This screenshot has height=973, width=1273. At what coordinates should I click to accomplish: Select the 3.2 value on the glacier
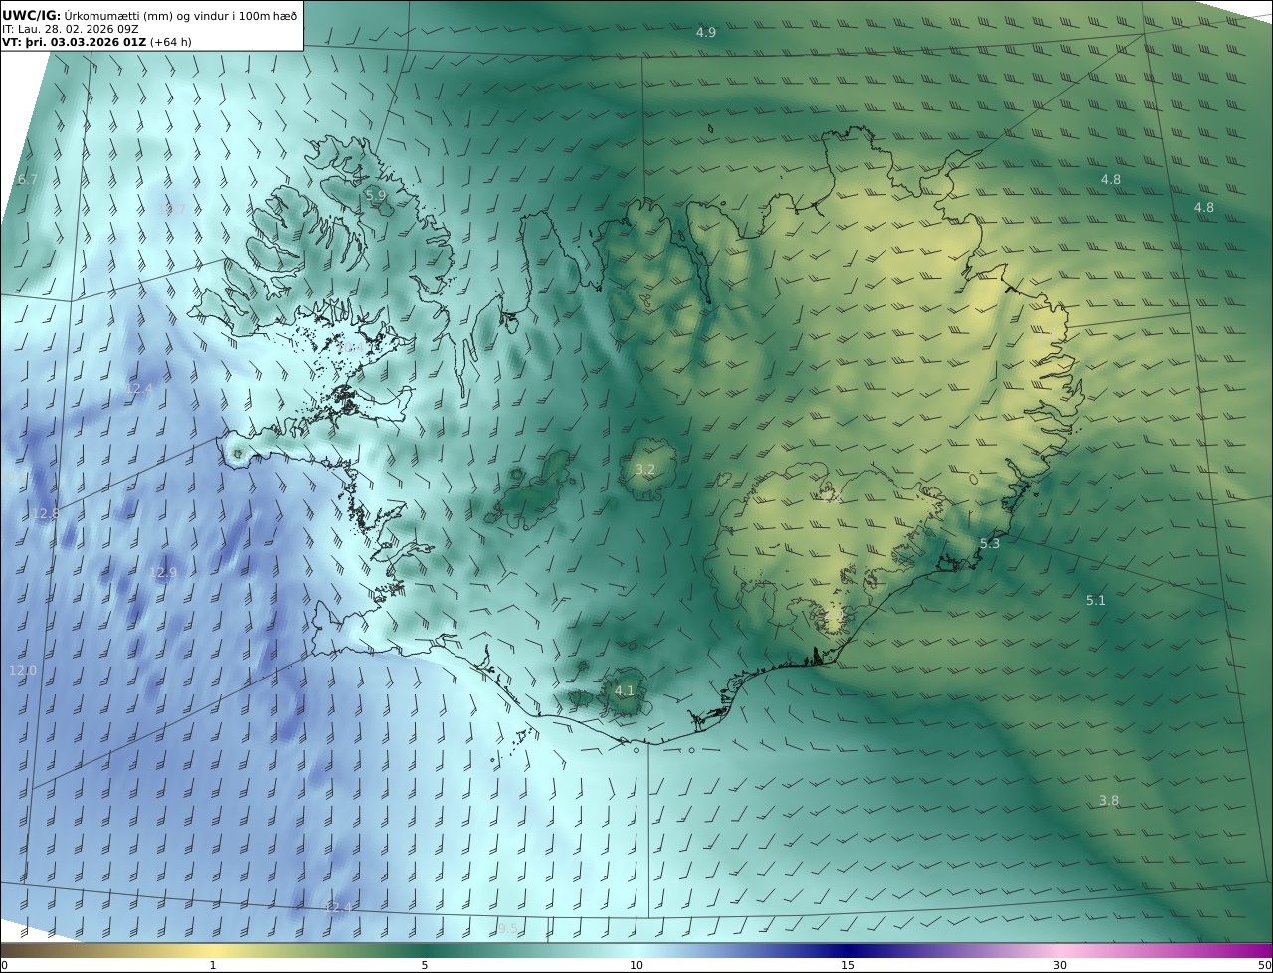[x=644, y=470]
